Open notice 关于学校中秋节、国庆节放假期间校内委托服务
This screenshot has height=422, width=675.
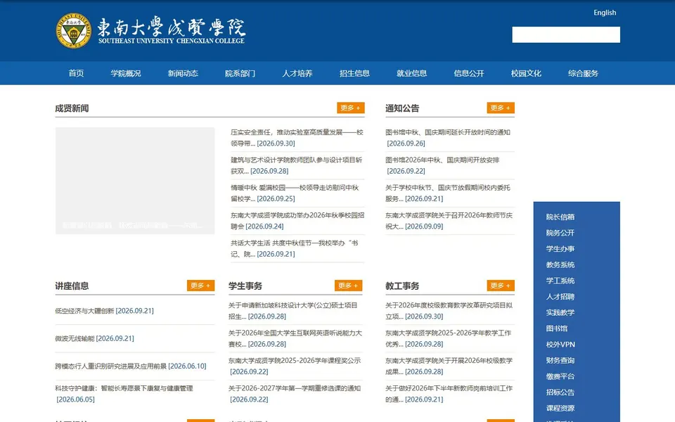[448, 193]
